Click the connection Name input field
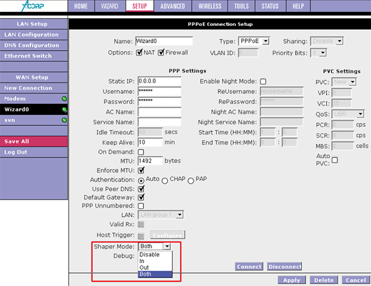The height and width of the screenshot is (286, 371). click(x=164, y=41)
